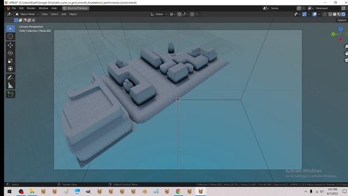
Task: Show hidden system tray icons
Action: pyautogui.click(x=306, y=191)
